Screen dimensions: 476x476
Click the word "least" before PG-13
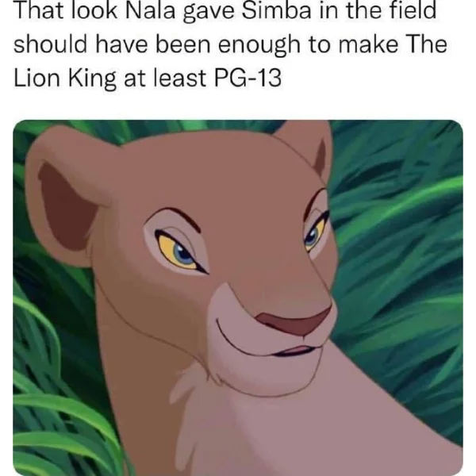180,78
